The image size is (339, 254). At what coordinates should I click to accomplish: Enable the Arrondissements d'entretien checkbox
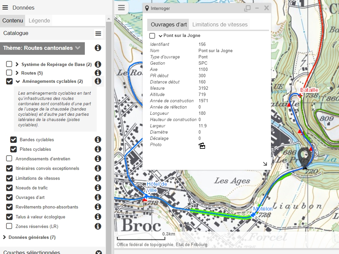coord(9,159)
